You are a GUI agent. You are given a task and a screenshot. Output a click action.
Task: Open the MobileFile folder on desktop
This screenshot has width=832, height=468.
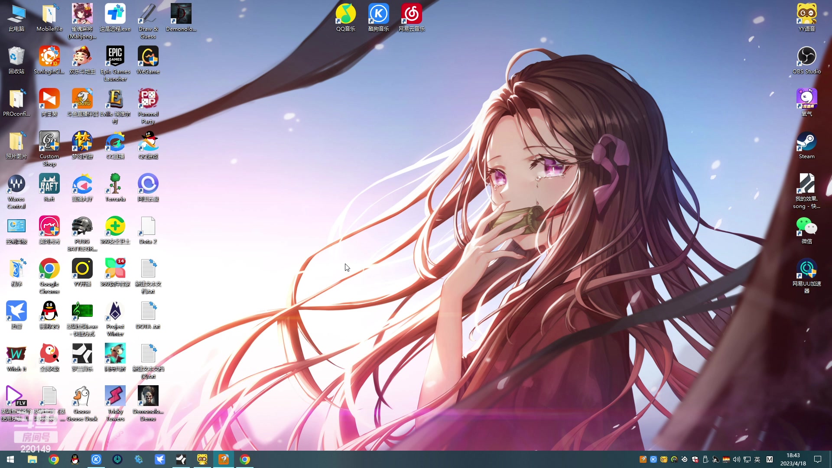point(49,18)
